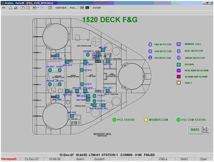Click the envelope message icon in toolbar
This screenshot has height=162, width=214.
[x=87, y=8]
